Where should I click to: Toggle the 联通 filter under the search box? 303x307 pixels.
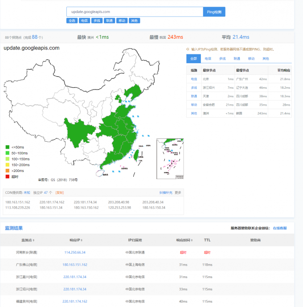[110, 20]
